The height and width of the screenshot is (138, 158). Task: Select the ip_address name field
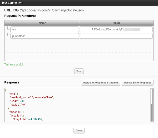click(x=45, y=36)
